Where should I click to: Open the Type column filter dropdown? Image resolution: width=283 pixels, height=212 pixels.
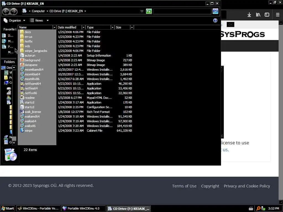pyautogui.click(x=112, y=27)
